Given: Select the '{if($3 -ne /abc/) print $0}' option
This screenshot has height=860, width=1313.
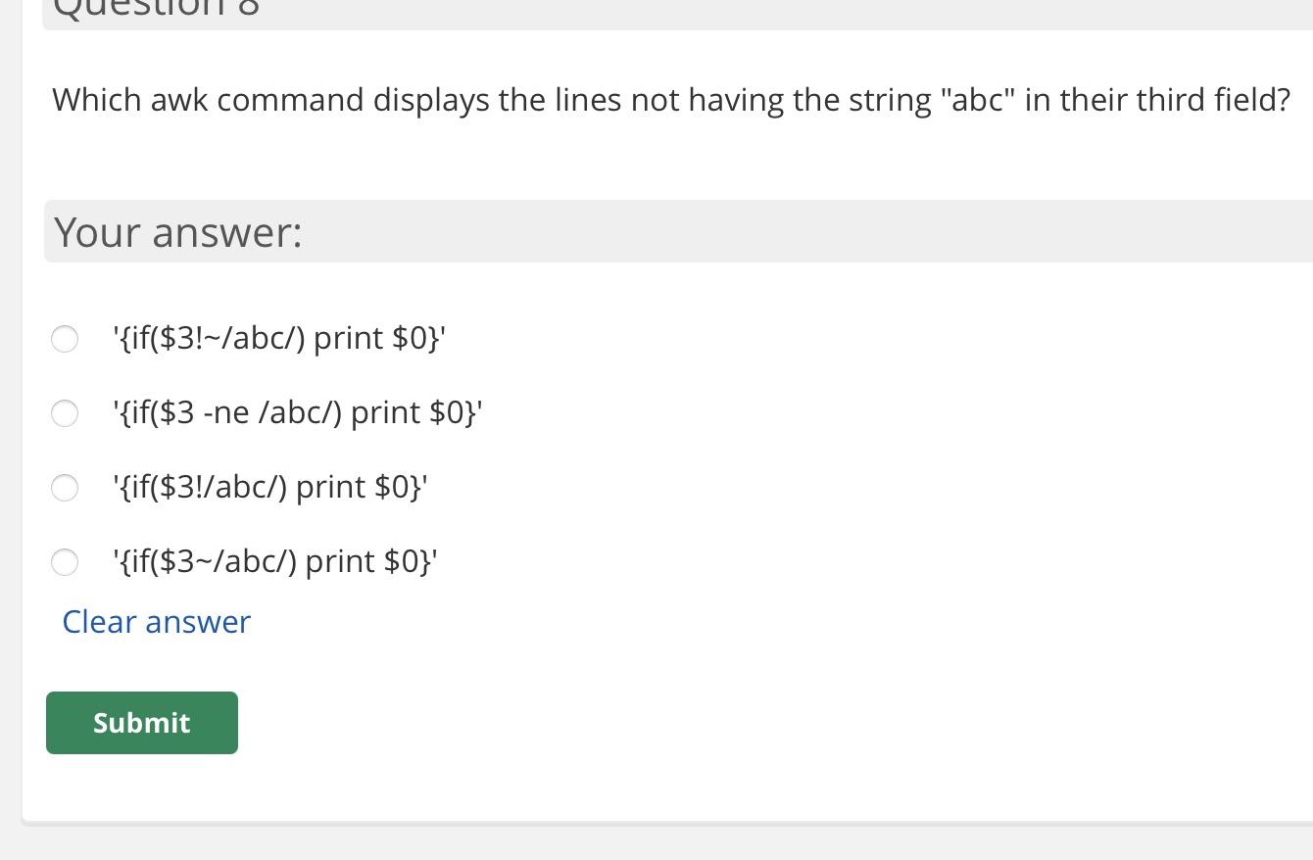Looking at the screenshot, I should 65,413.
